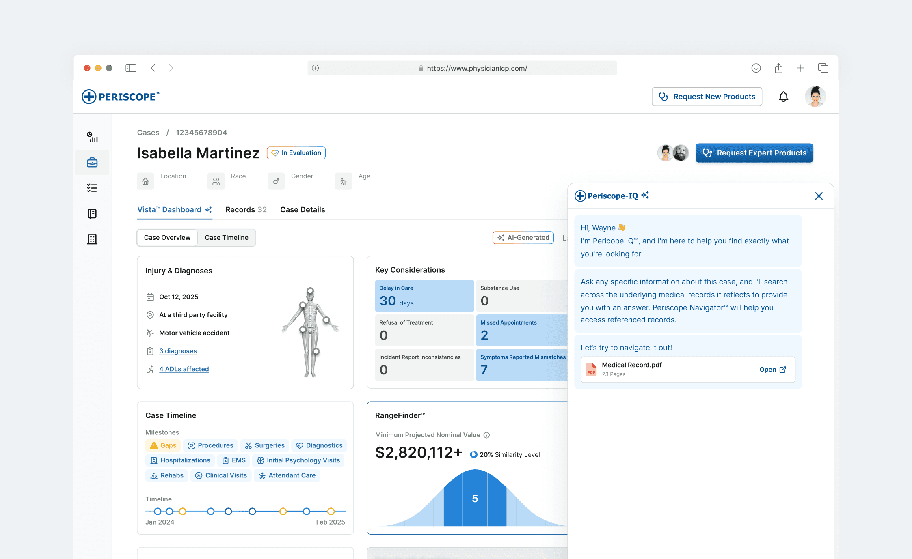Switch to Case Details tab

point(302,210)
